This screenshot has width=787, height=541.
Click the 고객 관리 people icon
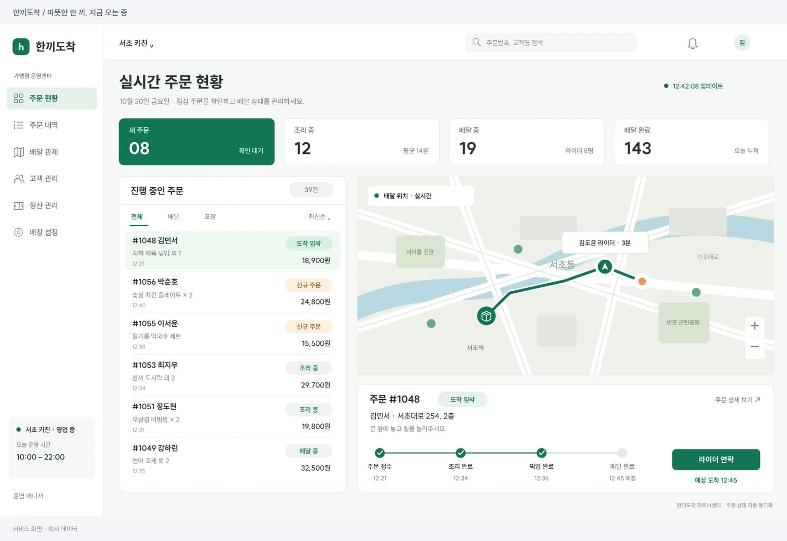tap(19, 179)
